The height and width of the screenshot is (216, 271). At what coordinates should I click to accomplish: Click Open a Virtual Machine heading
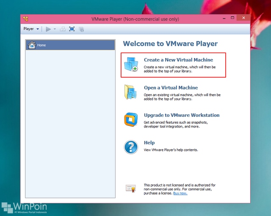click(x=171, y=87)
